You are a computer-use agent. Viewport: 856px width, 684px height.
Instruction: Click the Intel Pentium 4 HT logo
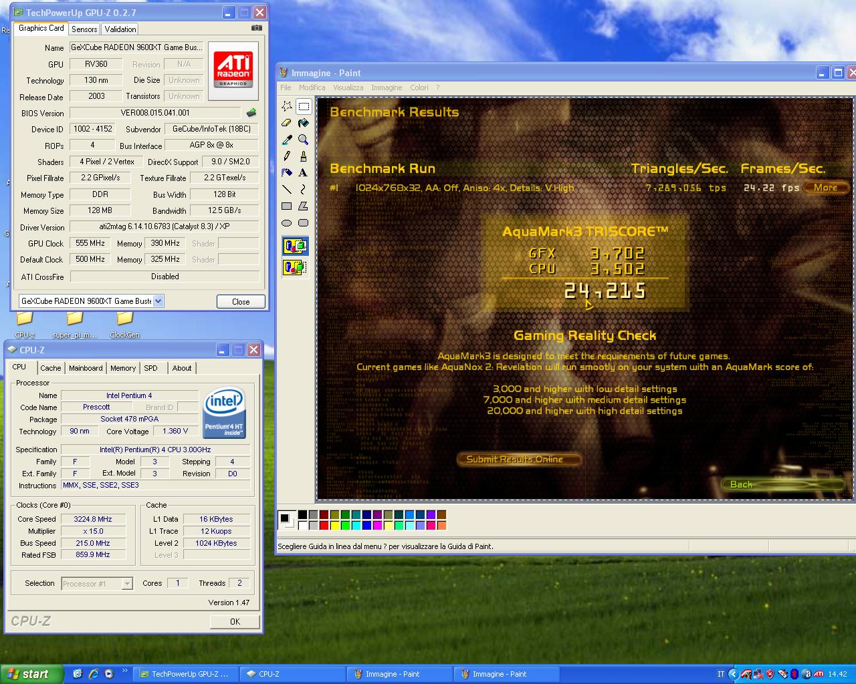coord(224,412)
